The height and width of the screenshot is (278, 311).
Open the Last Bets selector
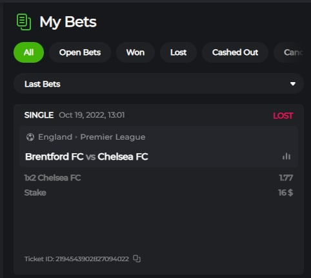point(159,84)
